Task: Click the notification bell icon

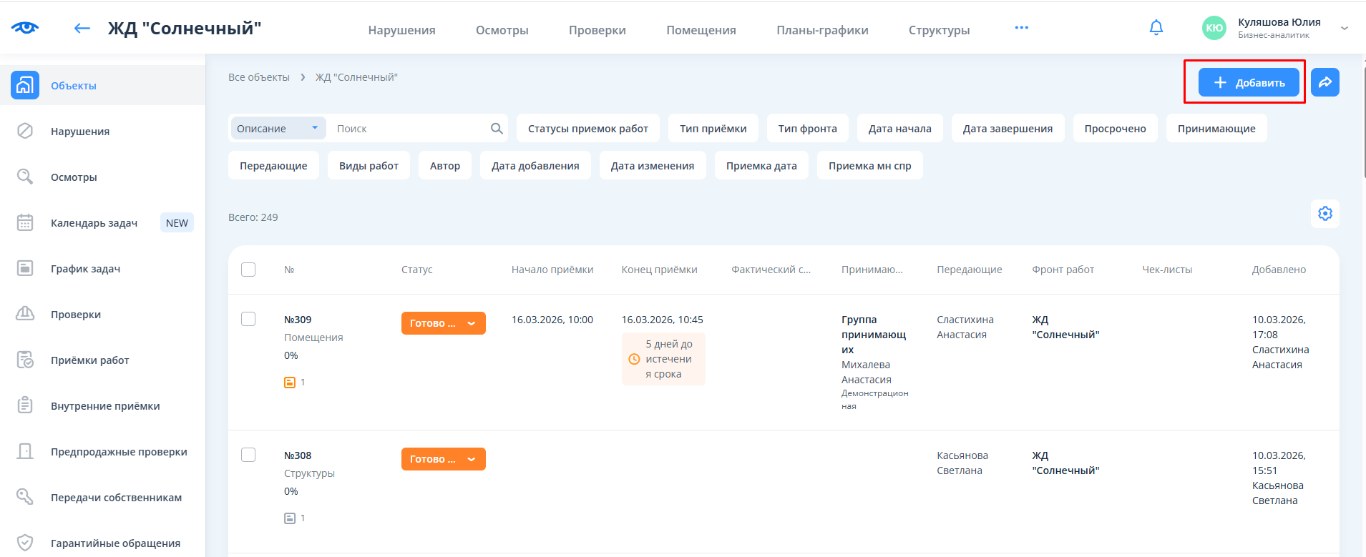Action: click(x=1156, y=28)
